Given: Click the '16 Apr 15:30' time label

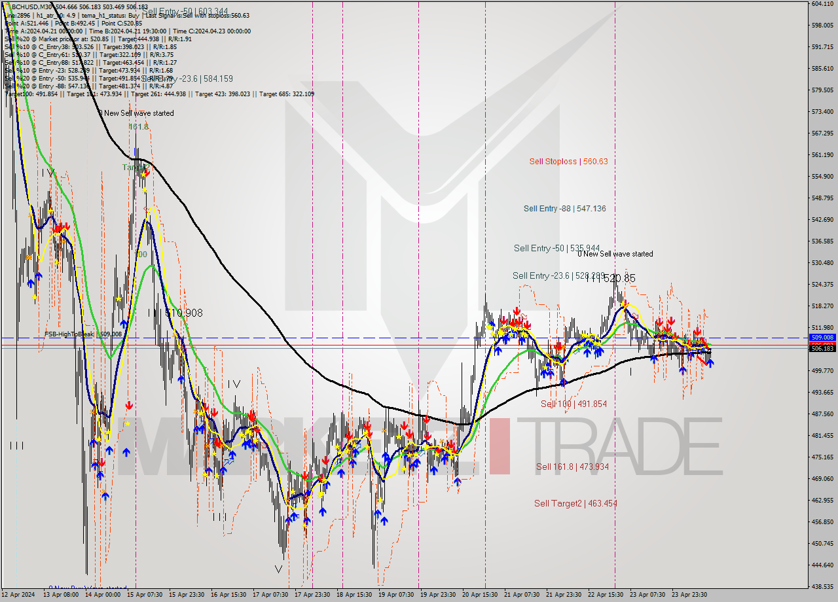Looking at the screenshot, I should (228, 595).
